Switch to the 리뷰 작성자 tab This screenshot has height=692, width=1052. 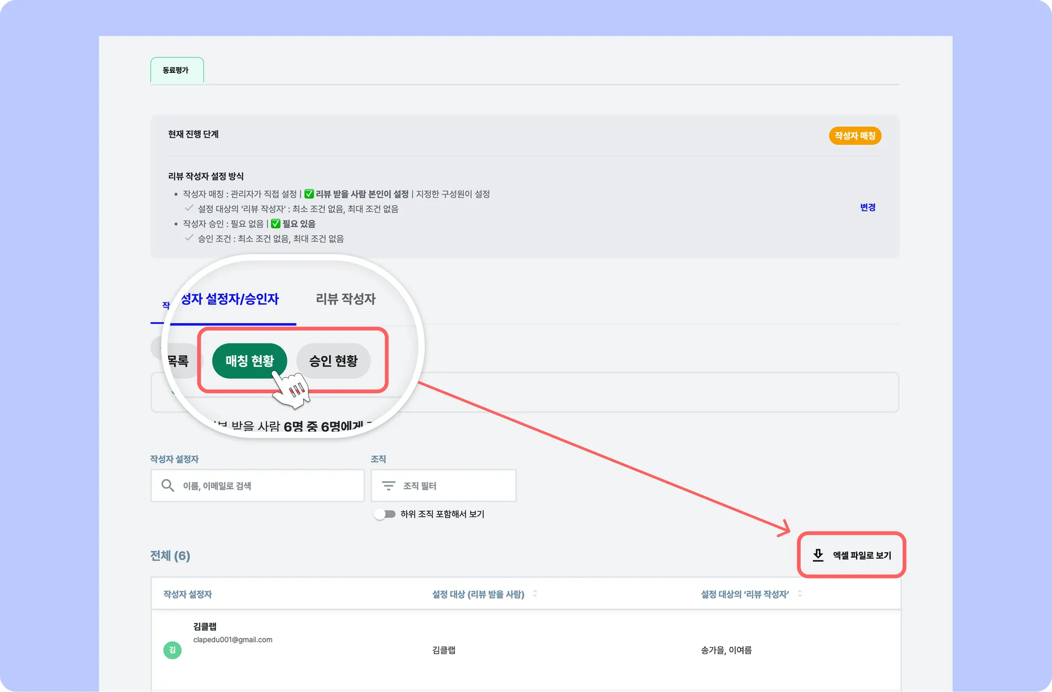click(x=345, y=299)
